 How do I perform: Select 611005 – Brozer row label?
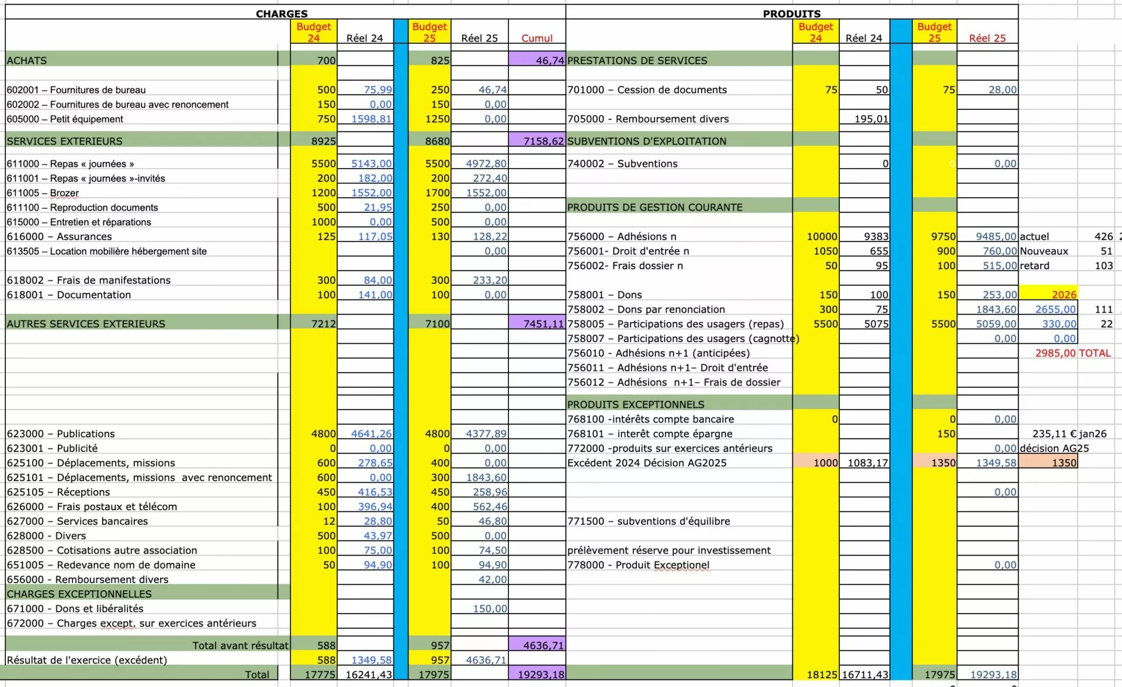pos(43,193)
